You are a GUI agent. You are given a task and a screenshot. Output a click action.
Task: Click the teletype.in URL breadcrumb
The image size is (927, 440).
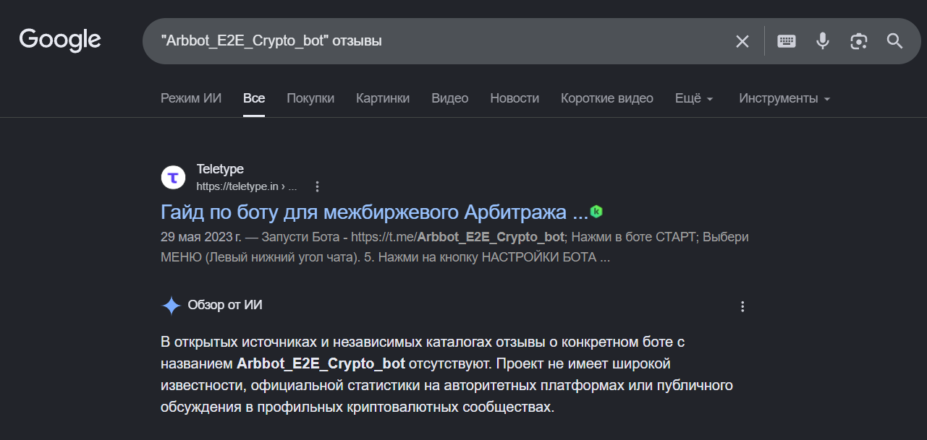pos(247,186)
